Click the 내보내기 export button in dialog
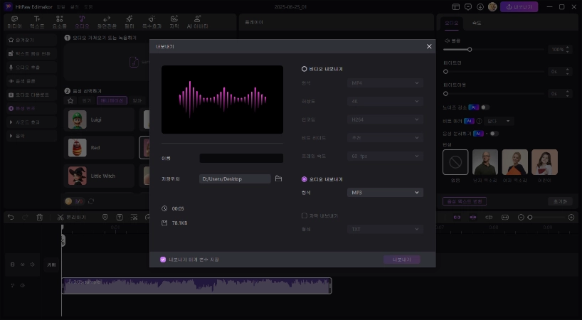This screenshot has width=582, height=320. tap(401, 260)
